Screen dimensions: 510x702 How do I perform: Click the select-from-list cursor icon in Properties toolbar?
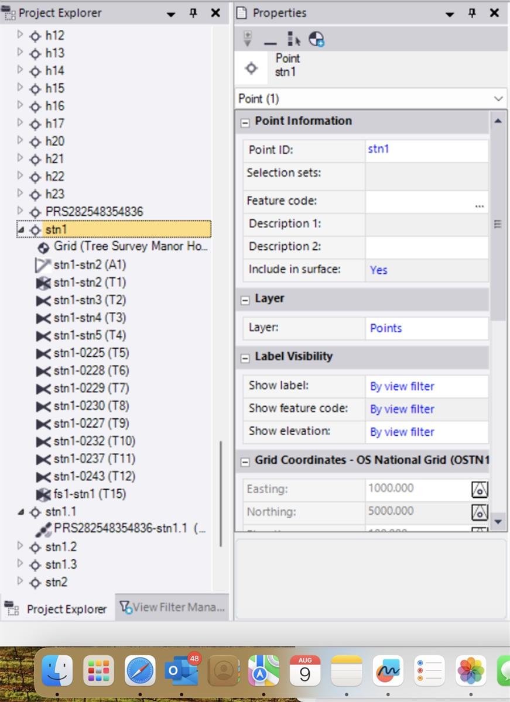pyautogui.click(x=293, y=39)
